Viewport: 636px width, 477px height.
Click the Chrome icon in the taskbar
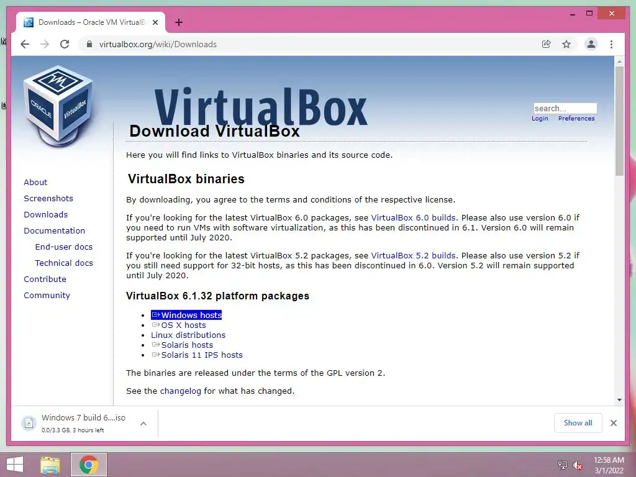coord(89,465)
